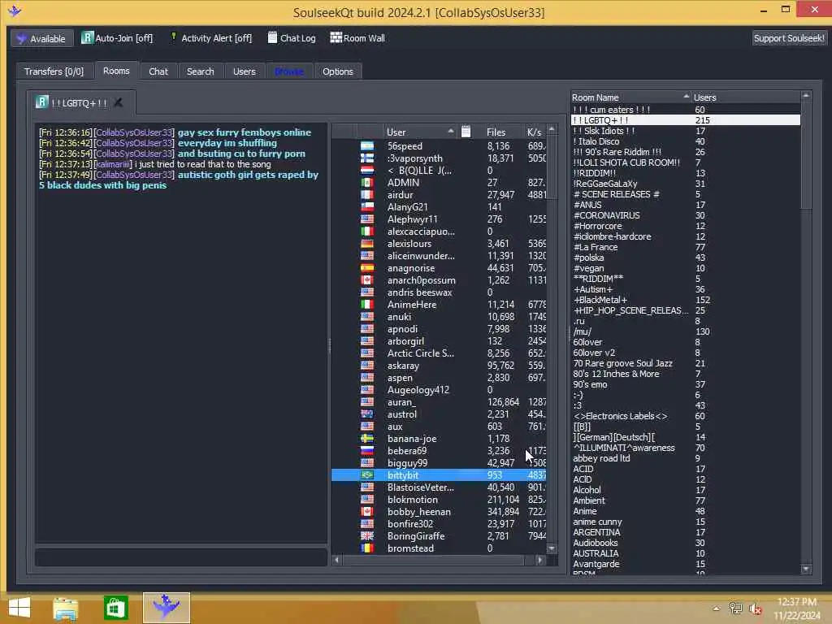Click user list scroll down arrow
The height and width of the screenshot is (624, 832).
[552, 548]
